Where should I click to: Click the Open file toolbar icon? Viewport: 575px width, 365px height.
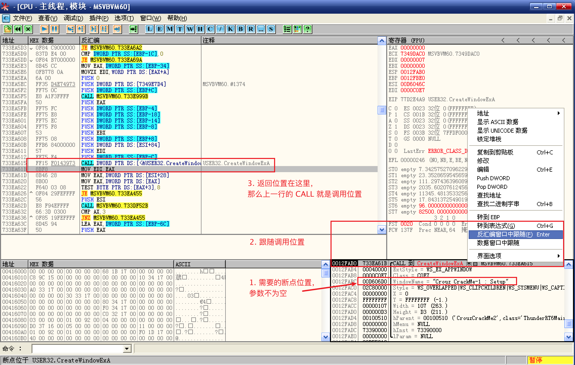[8, 29]
